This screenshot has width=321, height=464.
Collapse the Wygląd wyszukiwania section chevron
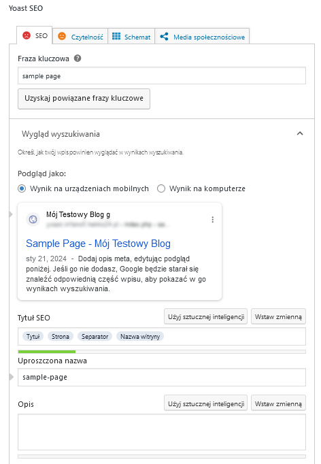(300, 133)
